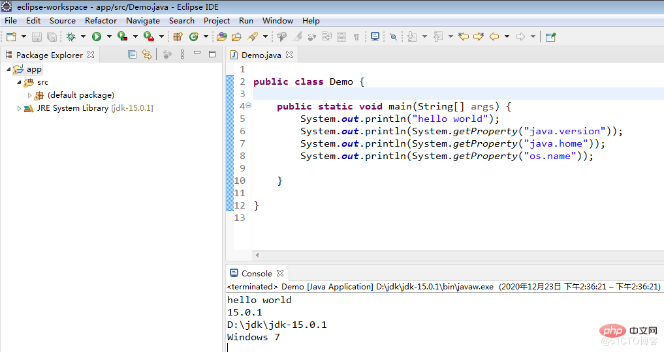This screenshot has width=664, height=352.
Task: Open the Refactor menu
Action: [x=101, y=21]
